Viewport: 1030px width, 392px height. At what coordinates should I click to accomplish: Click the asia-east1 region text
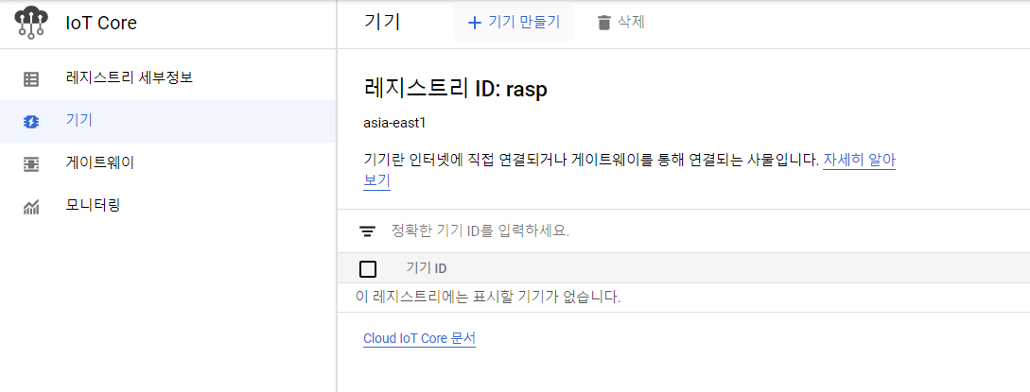394,123
